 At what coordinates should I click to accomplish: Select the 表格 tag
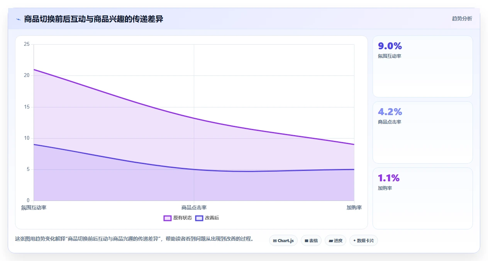pyautogui.click(x=311, y=241)
